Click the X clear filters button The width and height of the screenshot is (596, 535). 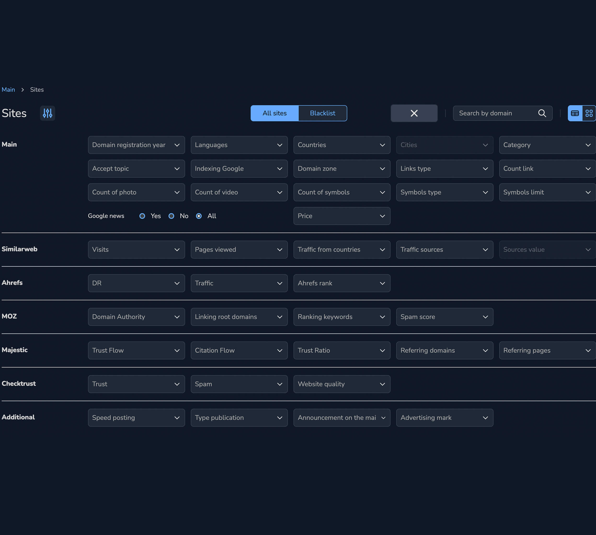pyautogui.click(x=414, y=113)
